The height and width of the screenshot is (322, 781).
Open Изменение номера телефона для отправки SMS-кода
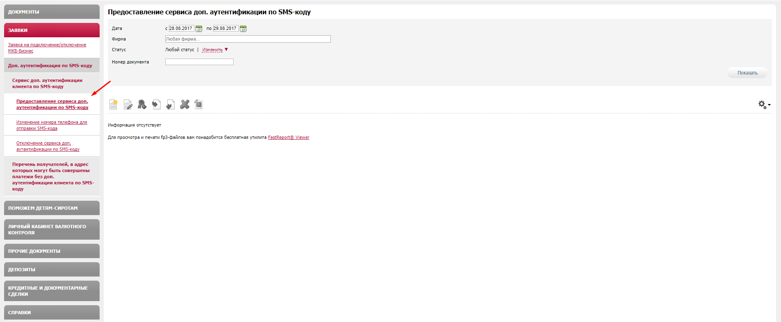[x=52, y=125]
